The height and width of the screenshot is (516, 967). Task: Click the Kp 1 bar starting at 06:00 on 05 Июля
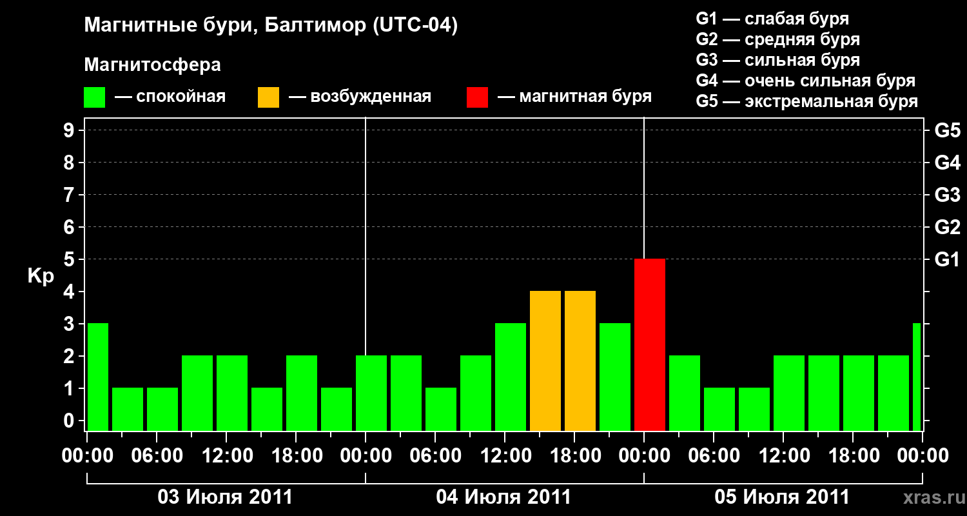(719, 409)
